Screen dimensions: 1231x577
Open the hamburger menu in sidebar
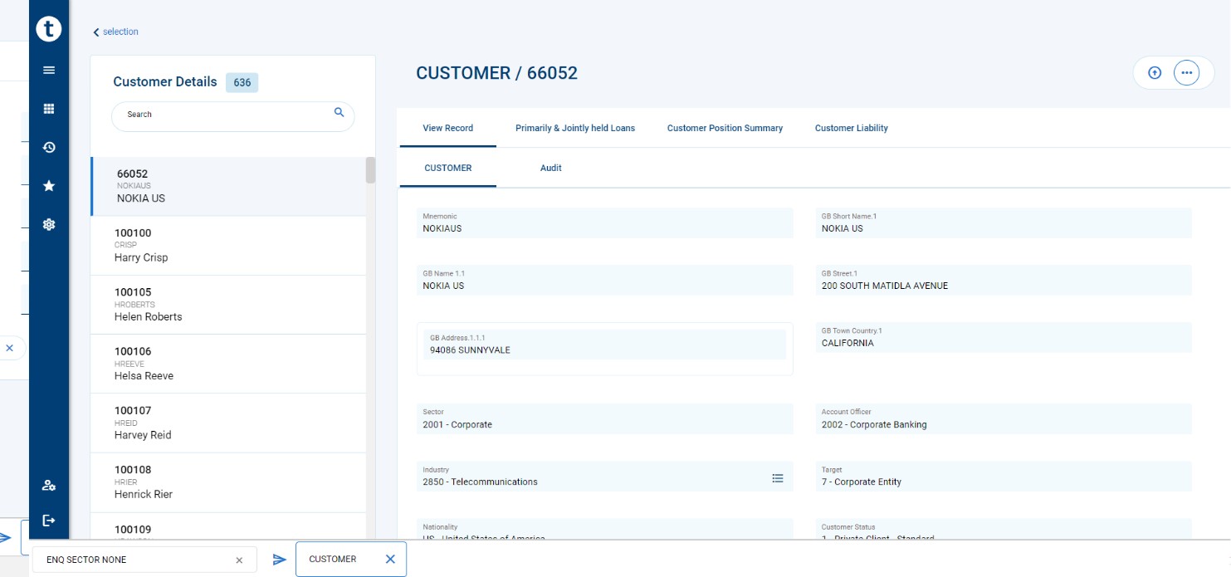pyautogui.click(x=49, y=71)
